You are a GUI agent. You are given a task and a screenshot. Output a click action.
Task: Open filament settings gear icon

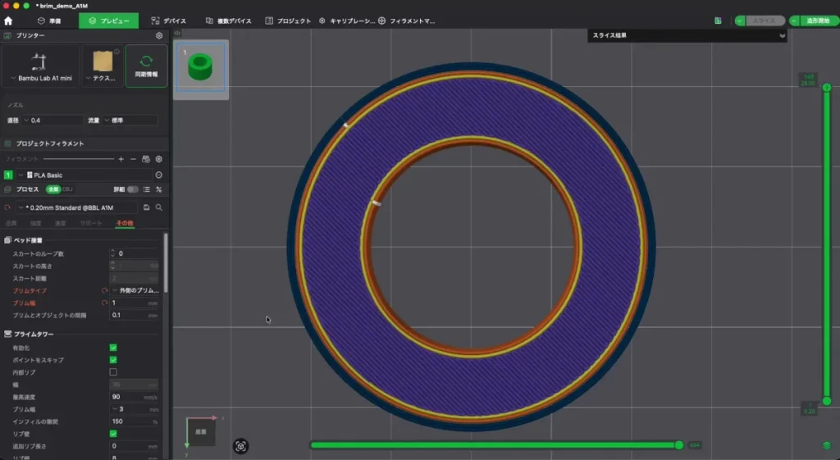(x=158, y=159)
